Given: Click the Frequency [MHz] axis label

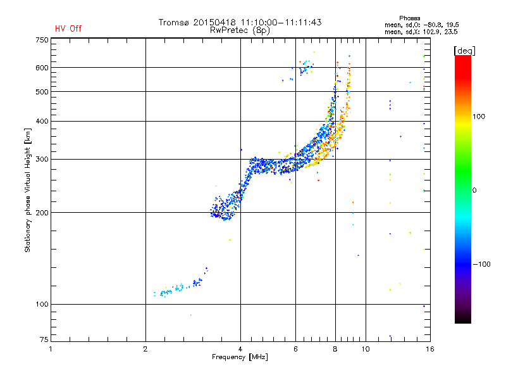Looking at the screenshot, I should pyautogui.click(x=240, y=357).
